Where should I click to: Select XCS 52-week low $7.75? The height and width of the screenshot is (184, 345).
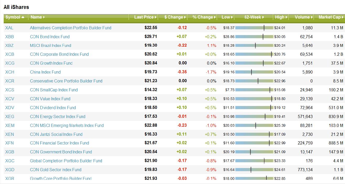230,90
